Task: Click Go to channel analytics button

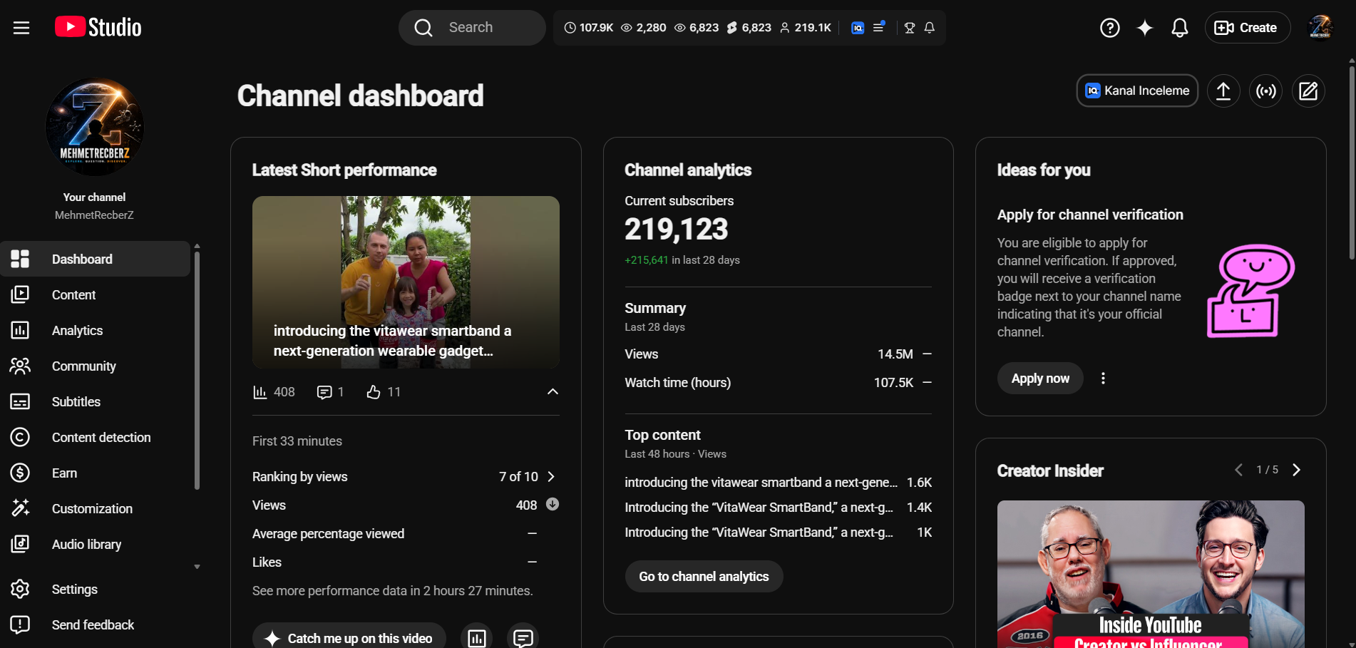Action: 704,577
